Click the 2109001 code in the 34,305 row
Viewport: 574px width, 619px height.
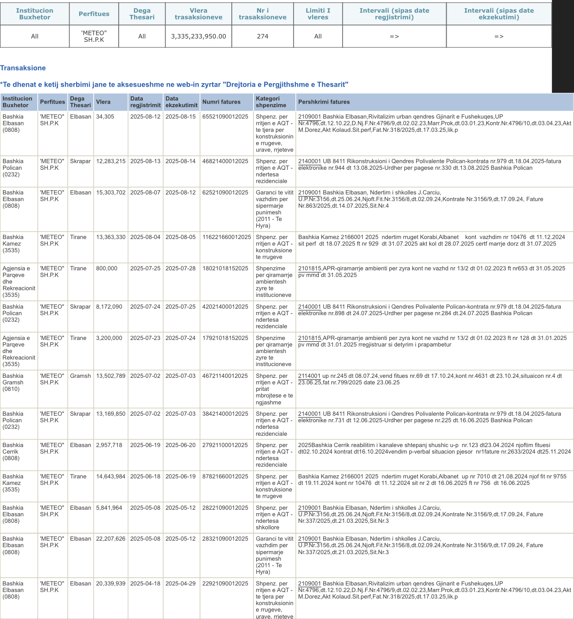[x=309, y=117]
